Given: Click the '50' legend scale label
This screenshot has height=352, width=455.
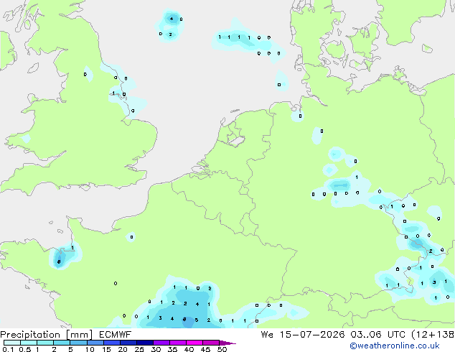Looking at the screenshot, I should coord(222,349).
